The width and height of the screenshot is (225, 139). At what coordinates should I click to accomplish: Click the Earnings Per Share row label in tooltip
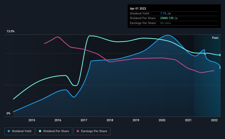(x=143, y=23)
